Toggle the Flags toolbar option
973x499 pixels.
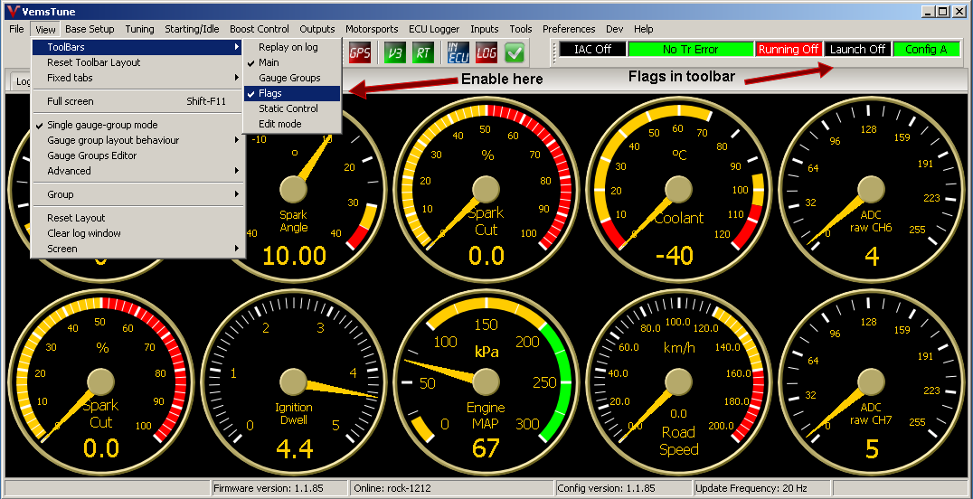point(269,93)
